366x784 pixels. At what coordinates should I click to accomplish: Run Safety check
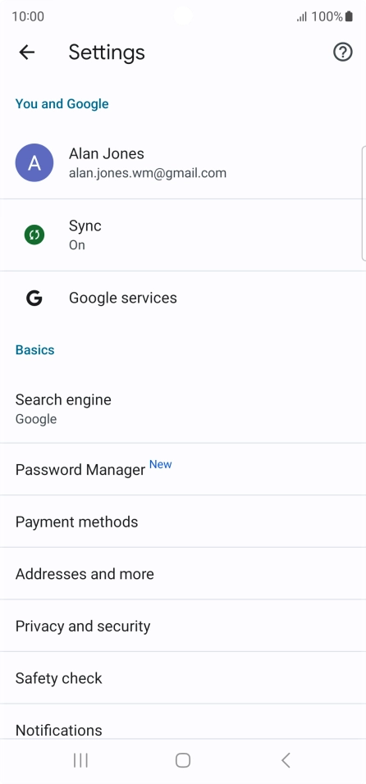point(183,677)
